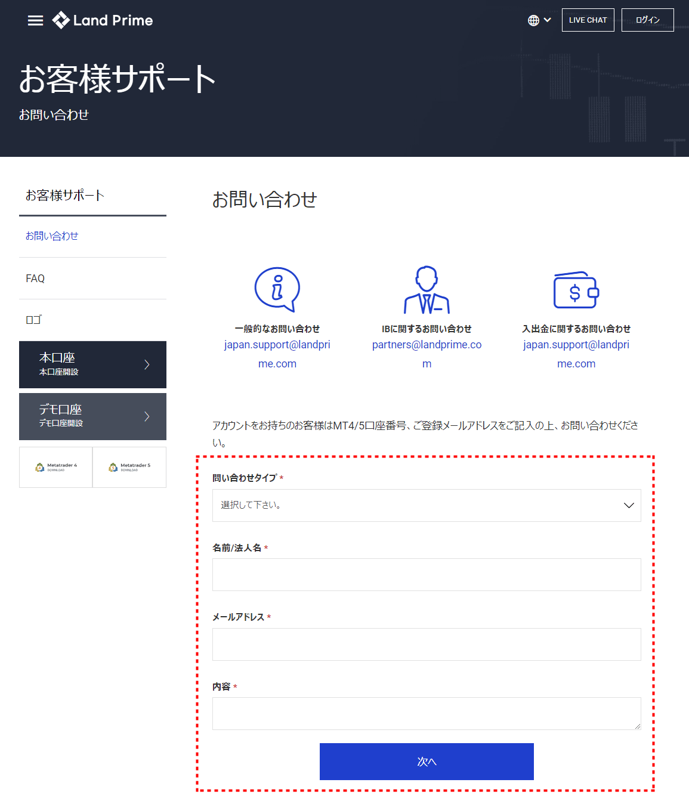Viewport: 689px width, 801px height.
Task: Click the IBに関するお問い合わせ person icon
Action: click(427, 290)
